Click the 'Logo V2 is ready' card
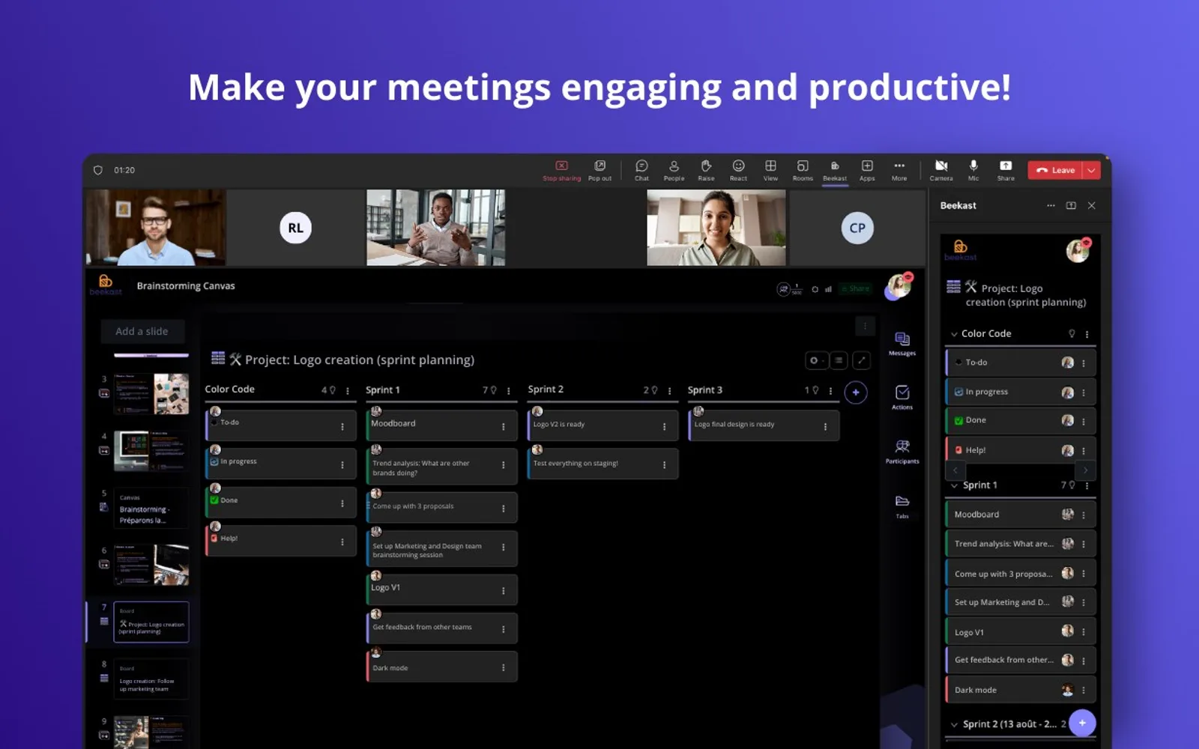This screenshot has width=1199, height=749. click(602, 425)
